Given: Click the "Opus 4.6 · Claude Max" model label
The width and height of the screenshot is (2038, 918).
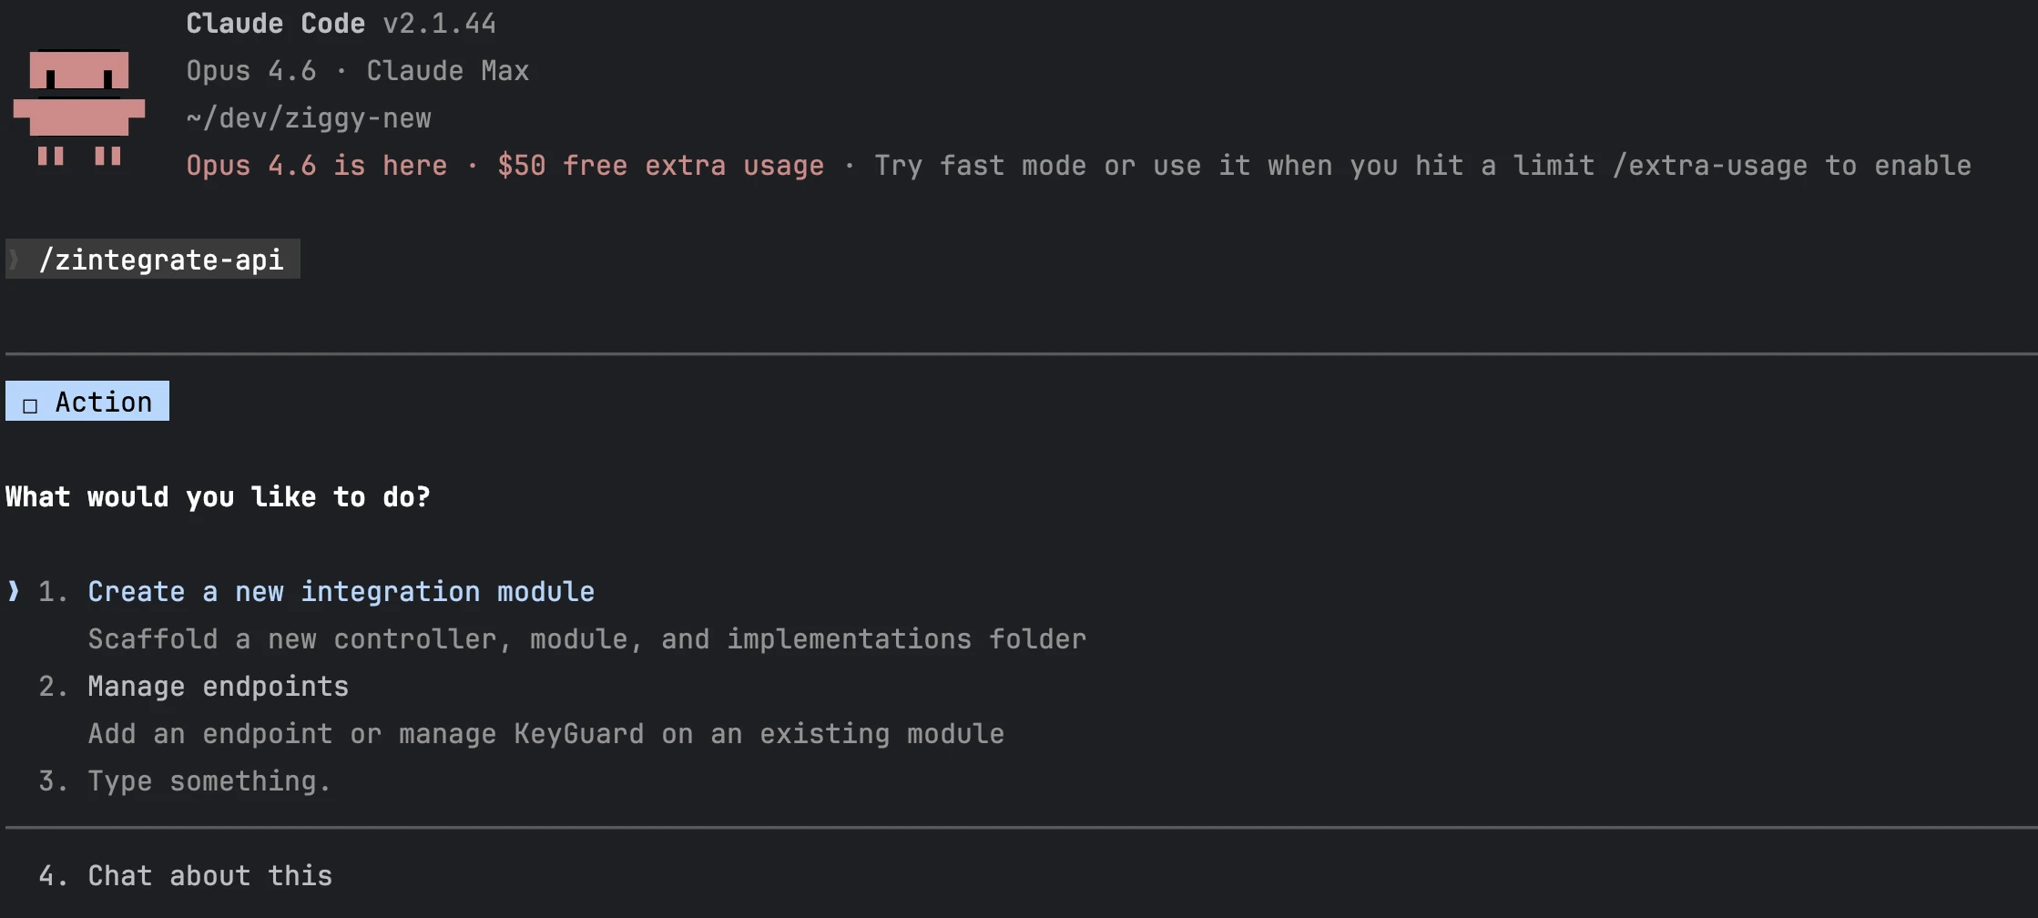Looking at the screenshot, I should tap(357, 71).
